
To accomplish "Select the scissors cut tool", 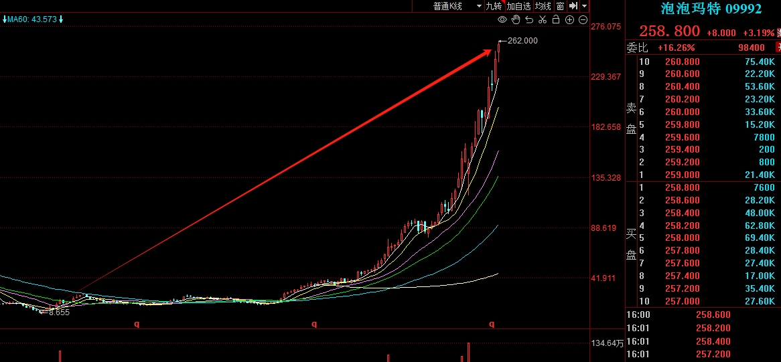I will [543, 19].
